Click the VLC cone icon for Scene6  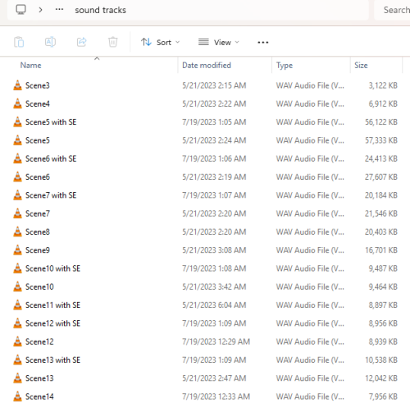coord(17,176)
